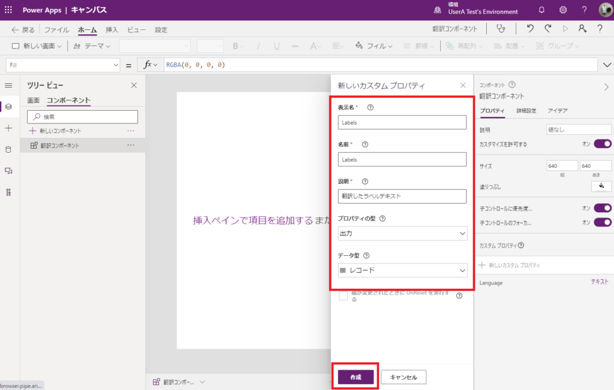Screen dimensions: 614x390
Task: Redo the last action
Action: [548, 29]
